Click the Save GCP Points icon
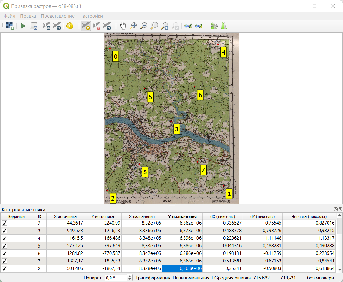343x282 pixels. click(57, 26)
